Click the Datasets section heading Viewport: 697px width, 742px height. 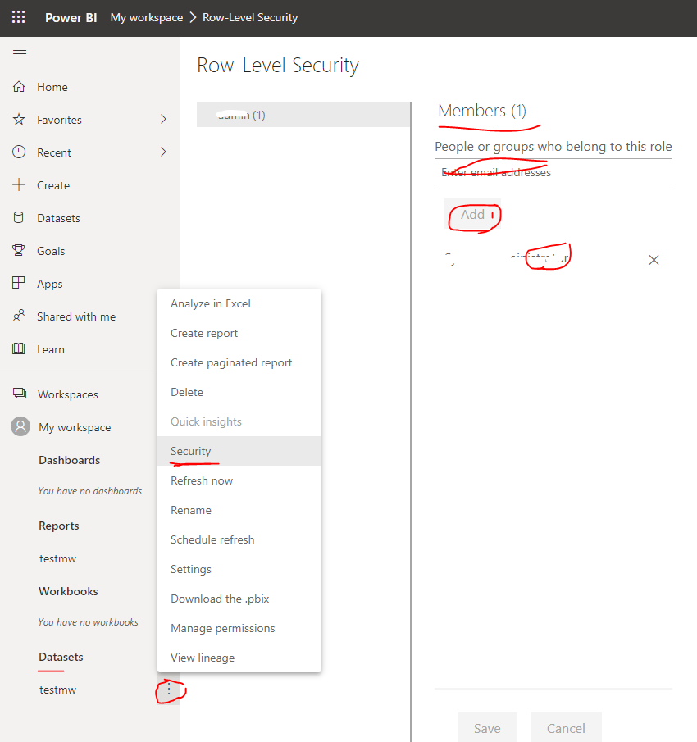pos(61,657)
